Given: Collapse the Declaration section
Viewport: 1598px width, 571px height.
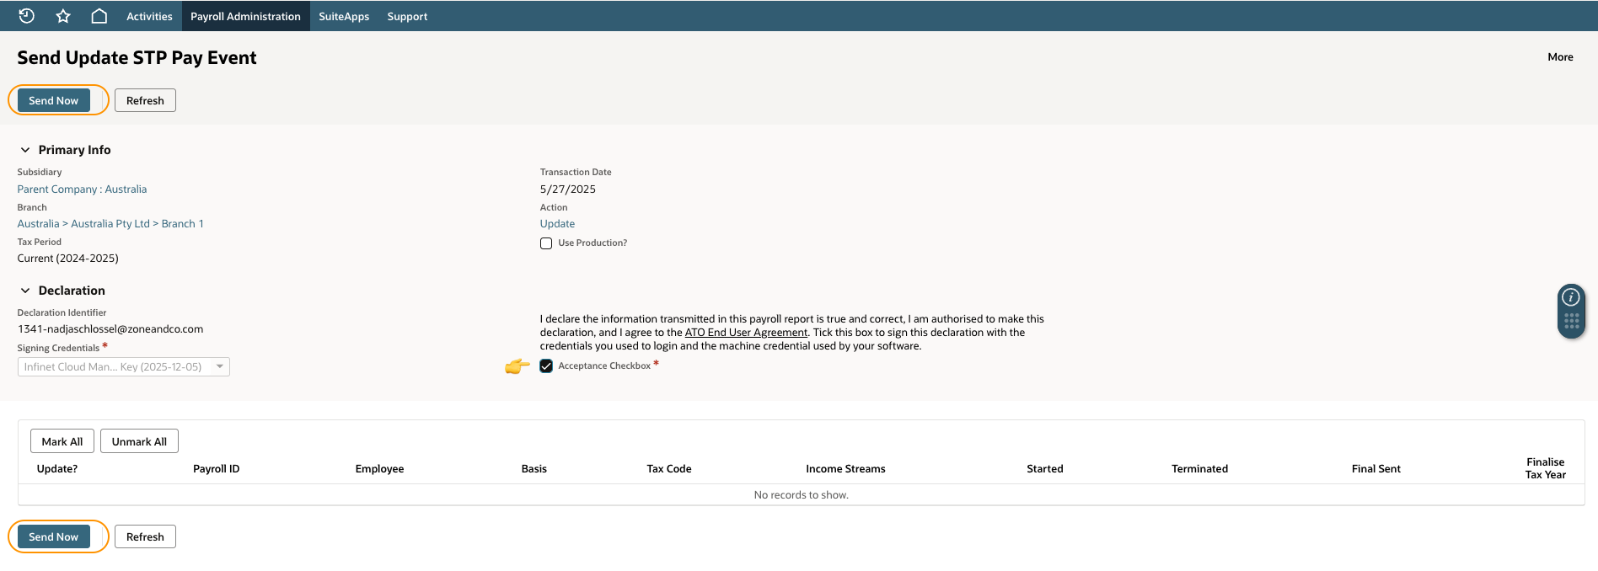Looking at the screenshot, I should coord(25,291).
